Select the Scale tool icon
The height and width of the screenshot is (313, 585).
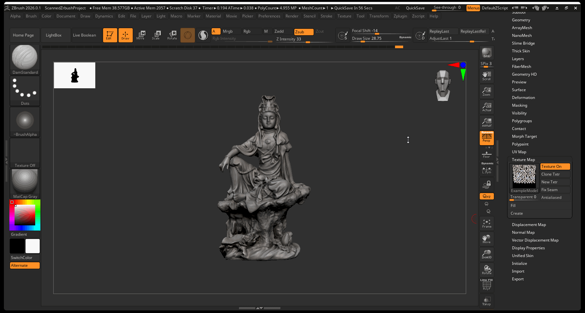pos(156,35)
